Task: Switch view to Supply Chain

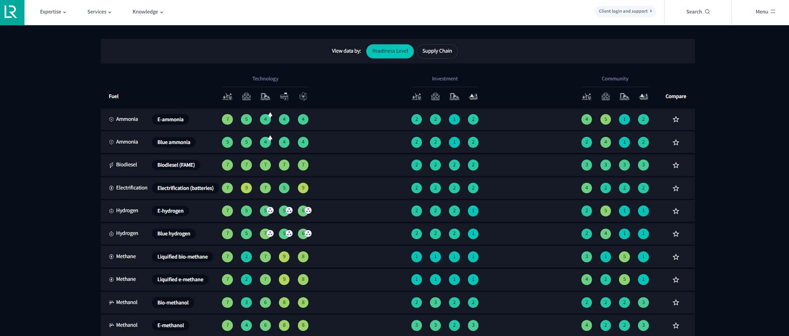Action: click(437, 51)
